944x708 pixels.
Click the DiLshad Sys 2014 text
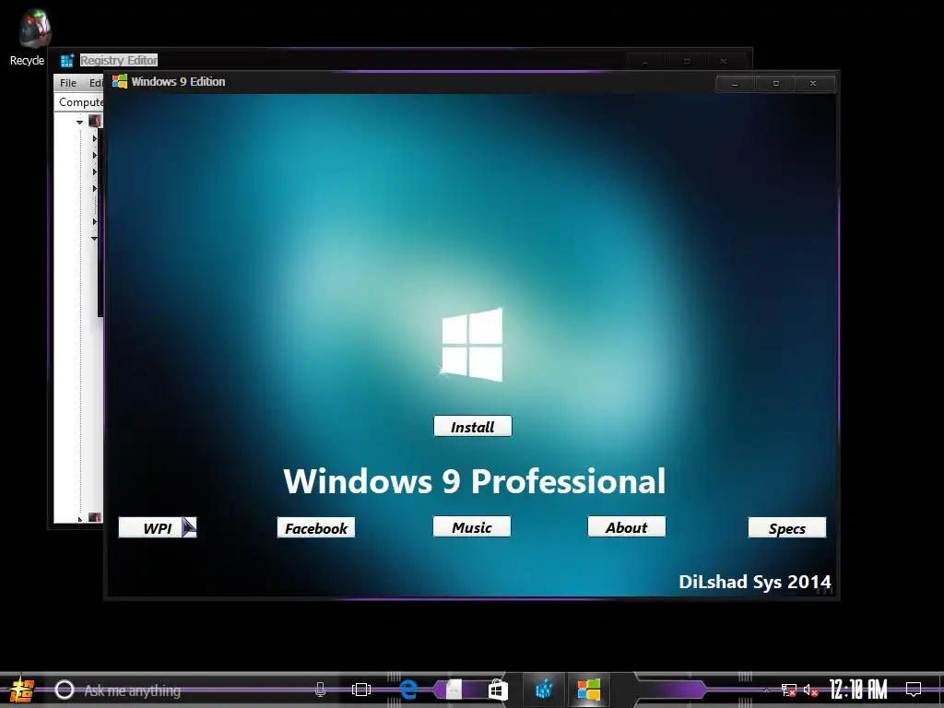[755, 582]
